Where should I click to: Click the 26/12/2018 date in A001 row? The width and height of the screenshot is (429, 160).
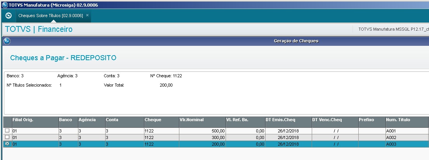click(x=288, y=131)
